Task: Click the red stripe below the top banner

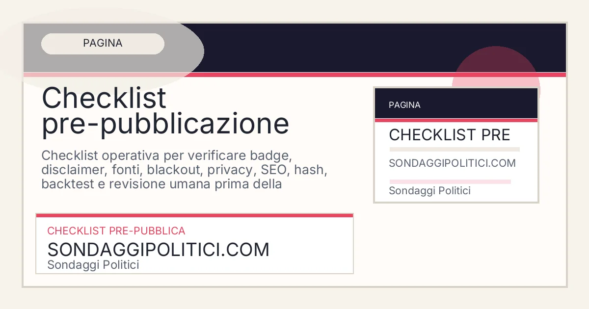Action: [x=294, y=75]
